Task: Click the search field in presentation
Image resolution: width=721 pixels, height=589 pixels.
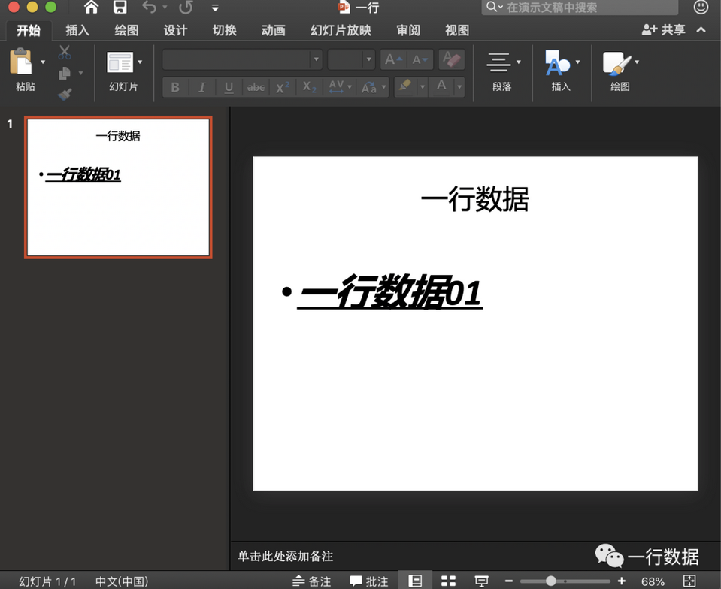Action: tap(580, 7)
